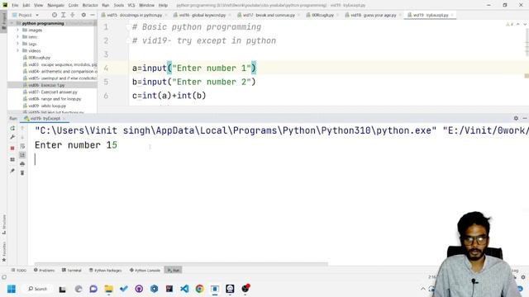Open the Edit menu
Viewport: 529px width, 297px height.
tap(26, 6)
